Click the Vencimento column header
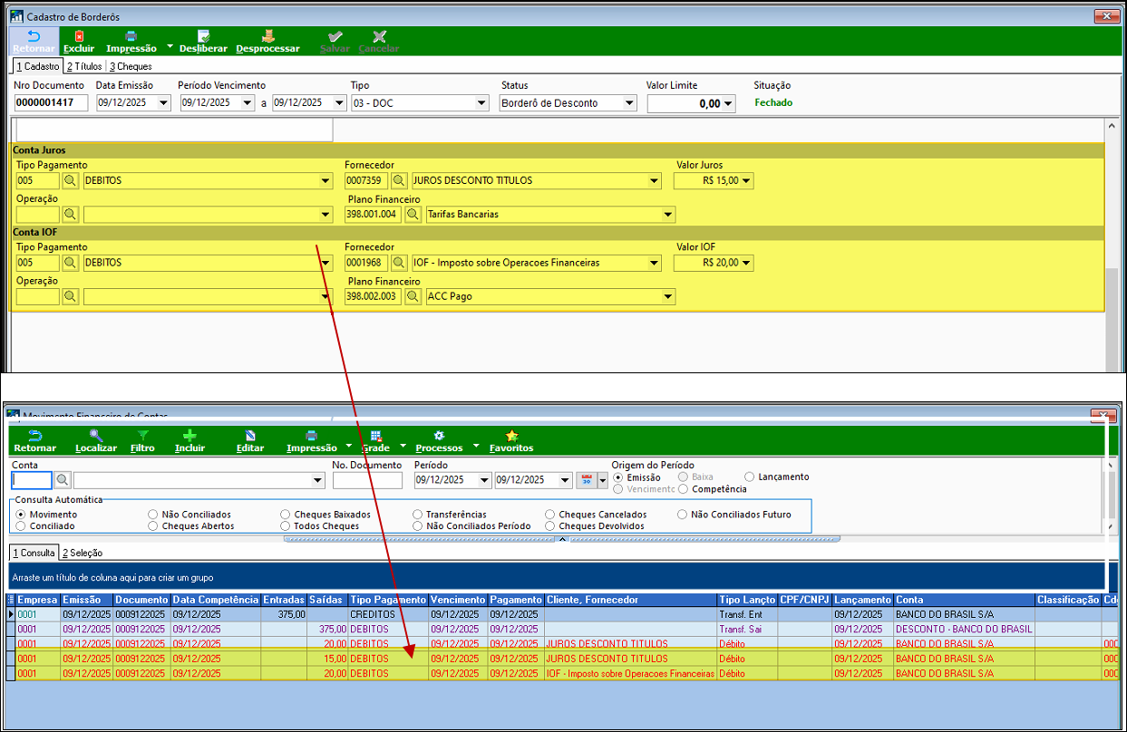Screen dimensions: 1127x732 point(458,600)
